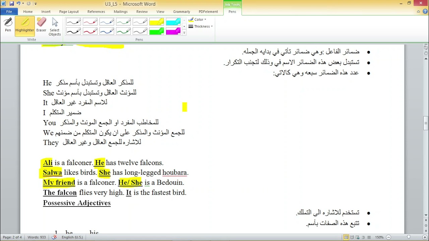429x241 pixels.
Task: Open Word count from Words: 933
Action: [x=37, y=237]
